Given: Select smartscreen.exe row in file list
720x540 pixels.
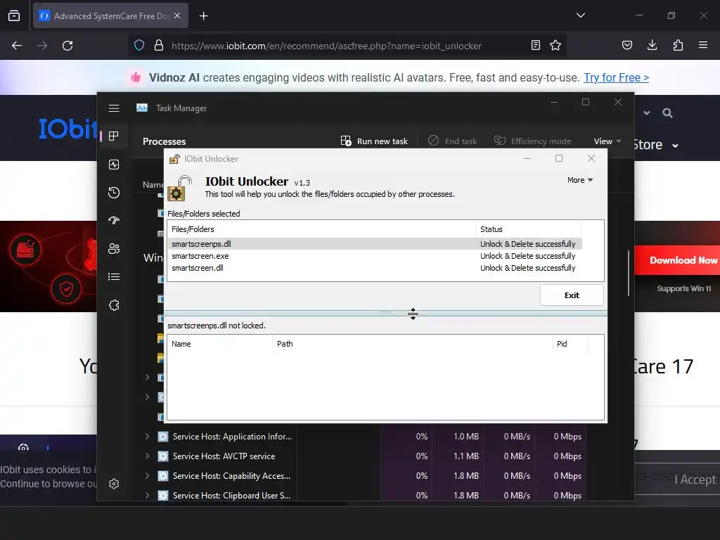Looking at the screenshot, I should click(375, 256).
